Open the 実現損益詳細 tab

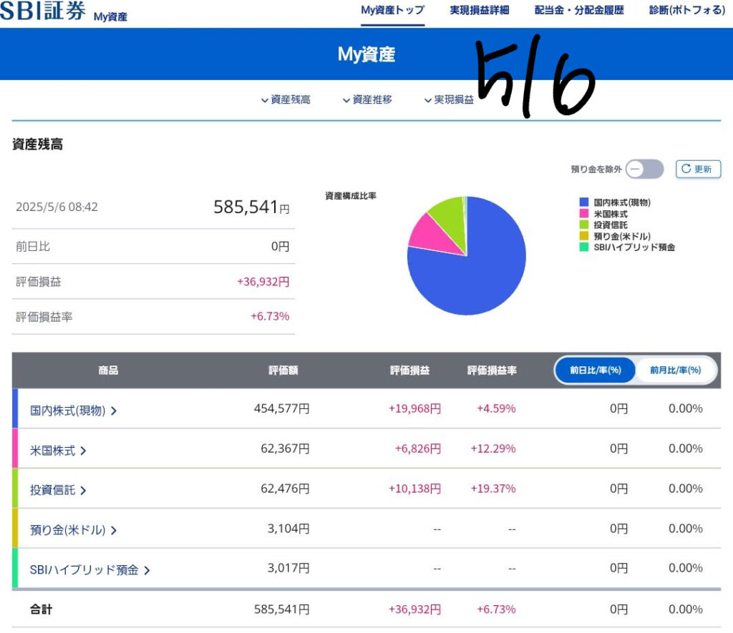479,10
